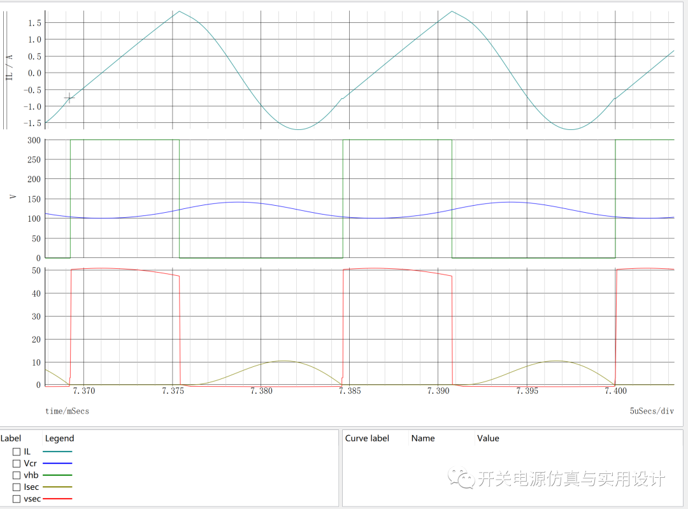Click the 40 value on bottom plot axis
This screenshot has width=688, height=509.
coord(36,294)
